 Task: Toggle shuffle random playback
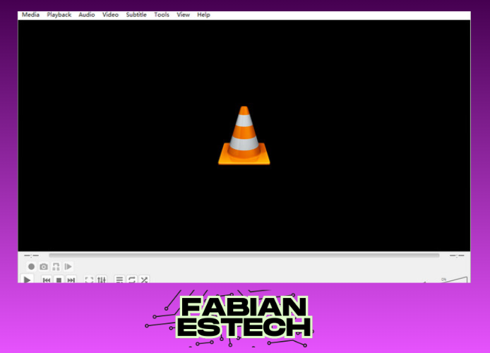pos(144,280)
